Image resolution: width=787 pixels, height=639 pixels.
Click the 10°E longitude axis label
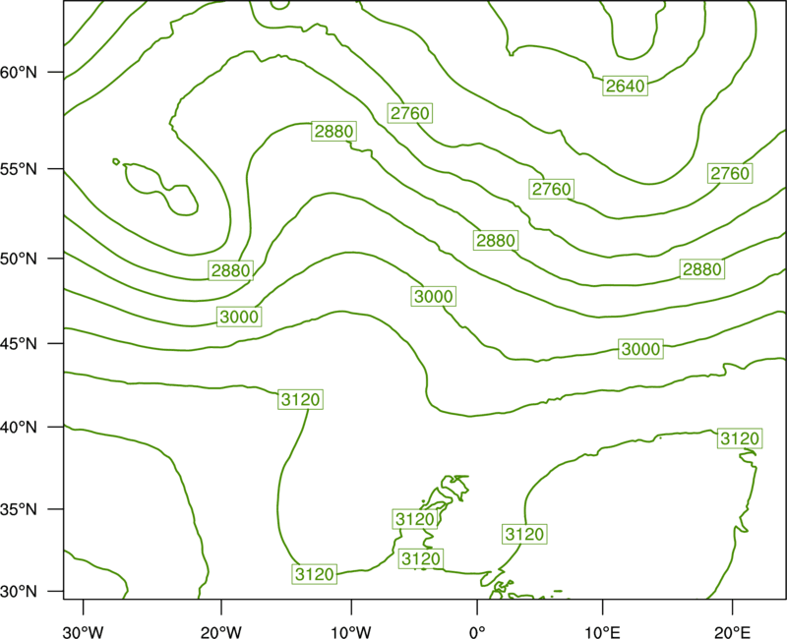click(x=601, y=632)
